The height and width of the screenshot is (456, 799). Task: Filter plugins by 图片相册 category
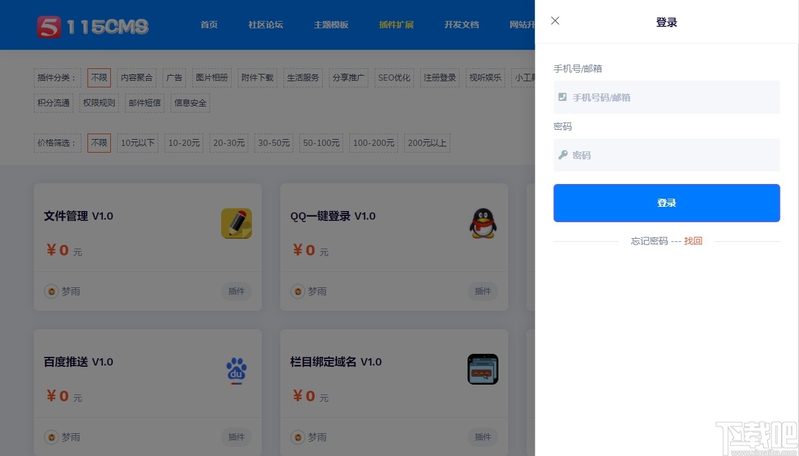pyautogui.click(x=212, y=78)
